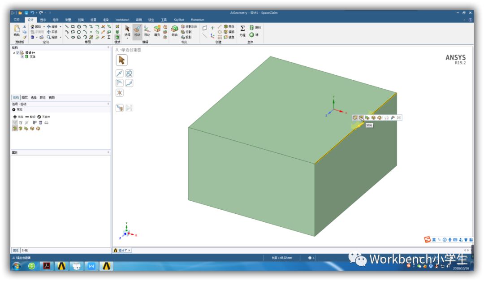Switch to the KeyShot ribbon tab
The width and height of the screenshot is (484, 281).
click(179, 20)
